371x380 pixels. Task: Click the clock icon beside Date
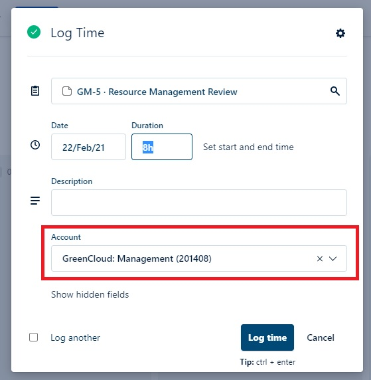tap(35, 145)
